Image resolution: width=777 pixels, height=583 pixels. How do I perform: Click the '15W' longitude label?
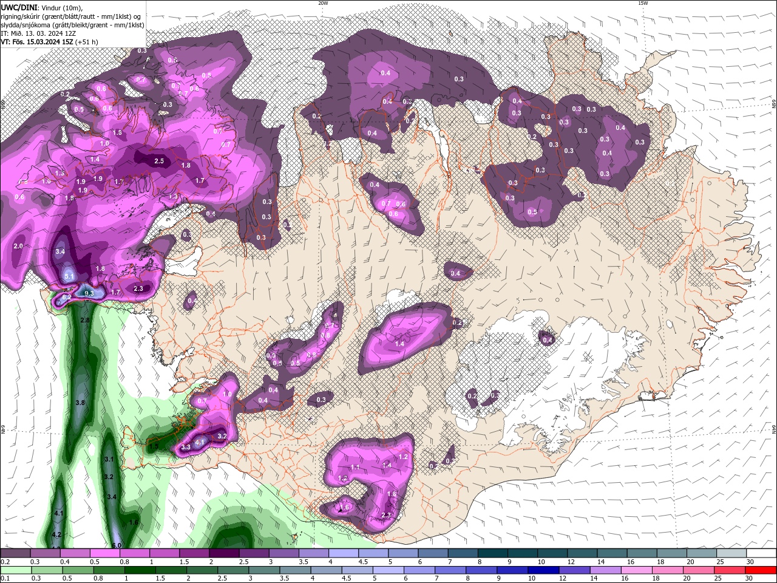643,3
